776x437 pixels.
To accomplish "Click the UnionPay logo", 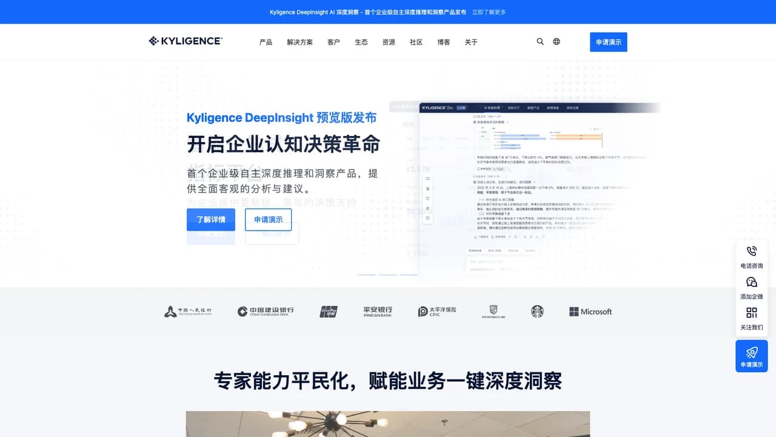I will pos(329,311).
